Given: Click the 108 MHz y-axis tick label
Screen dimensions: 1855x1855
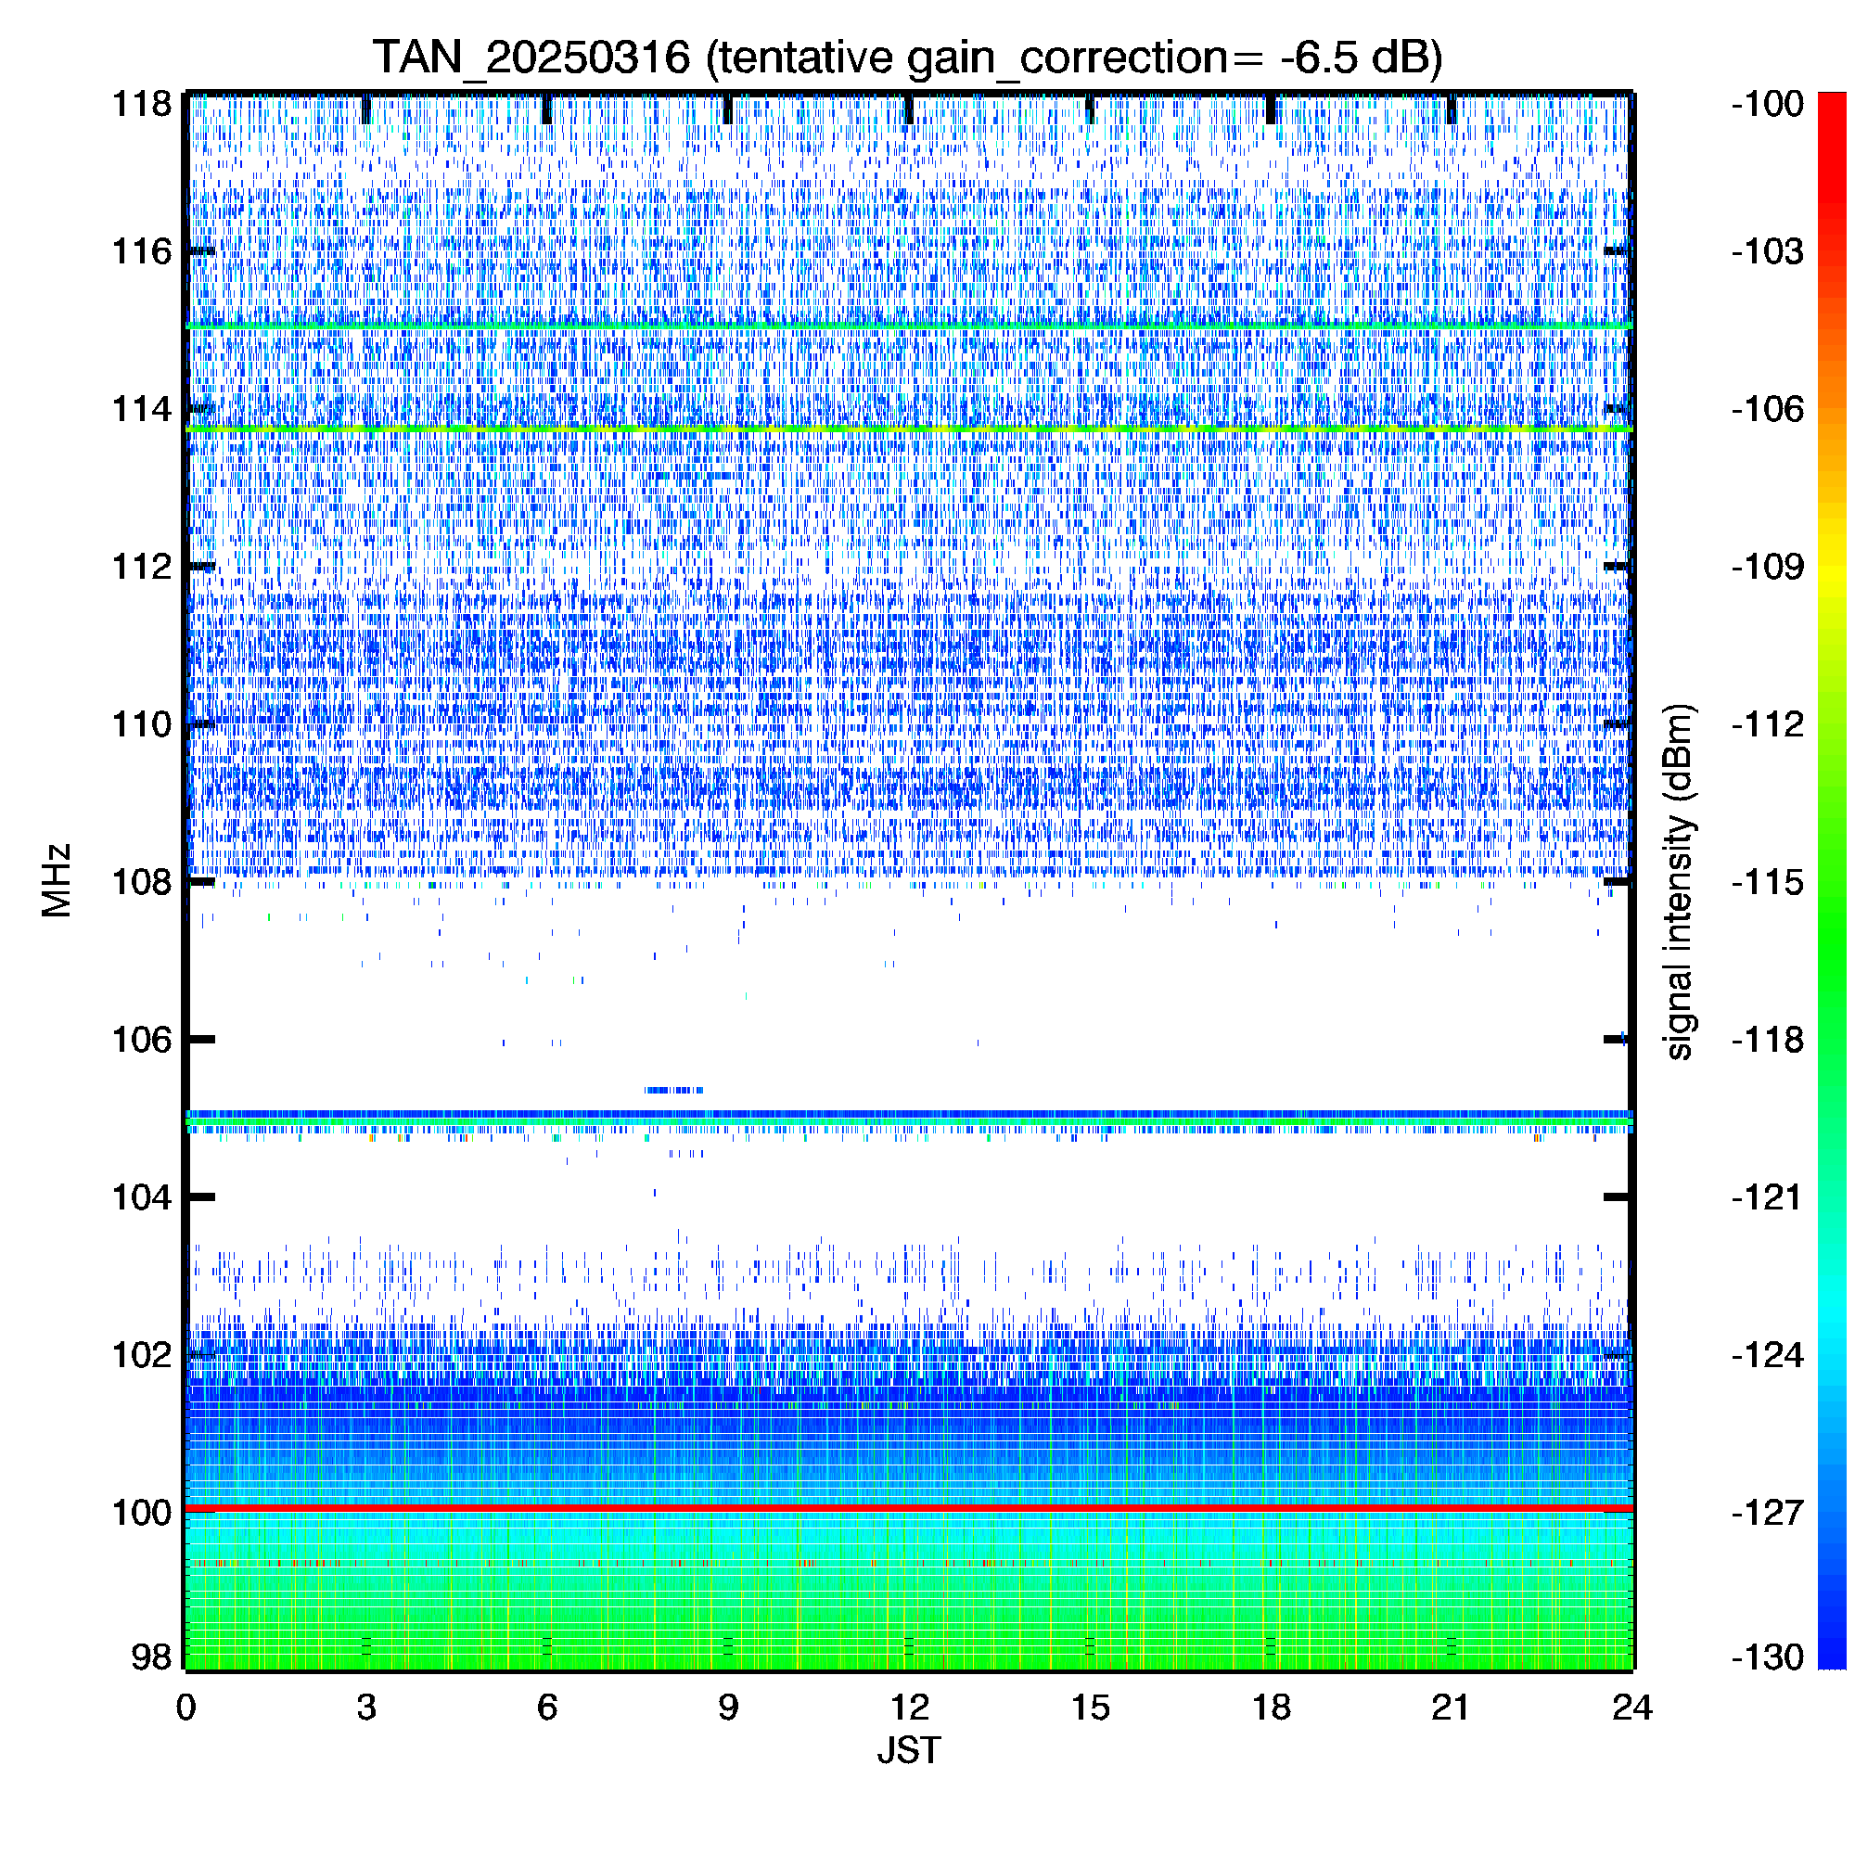Looking at the screenshot, I should pos(142,881).
